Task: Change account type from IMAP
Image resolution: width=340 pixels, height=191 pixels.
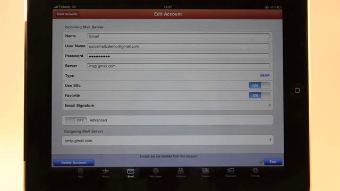Action: 265,75
